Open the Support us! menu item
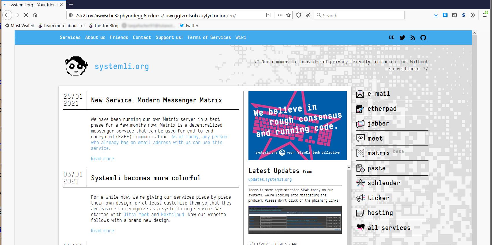 coord(169,37)
